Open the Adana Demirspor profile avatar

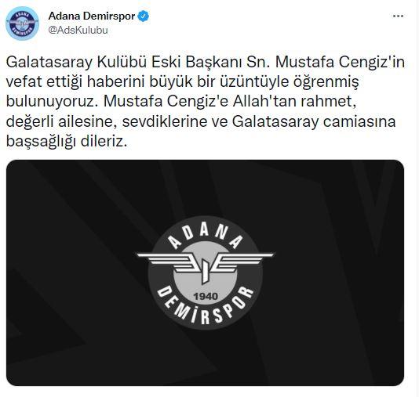click(x=22, y=23)
